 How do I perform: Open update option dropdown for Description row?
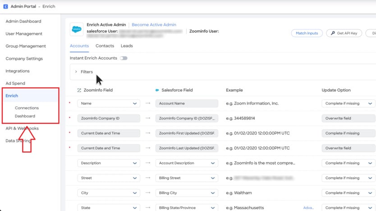[x=348, y=163]
